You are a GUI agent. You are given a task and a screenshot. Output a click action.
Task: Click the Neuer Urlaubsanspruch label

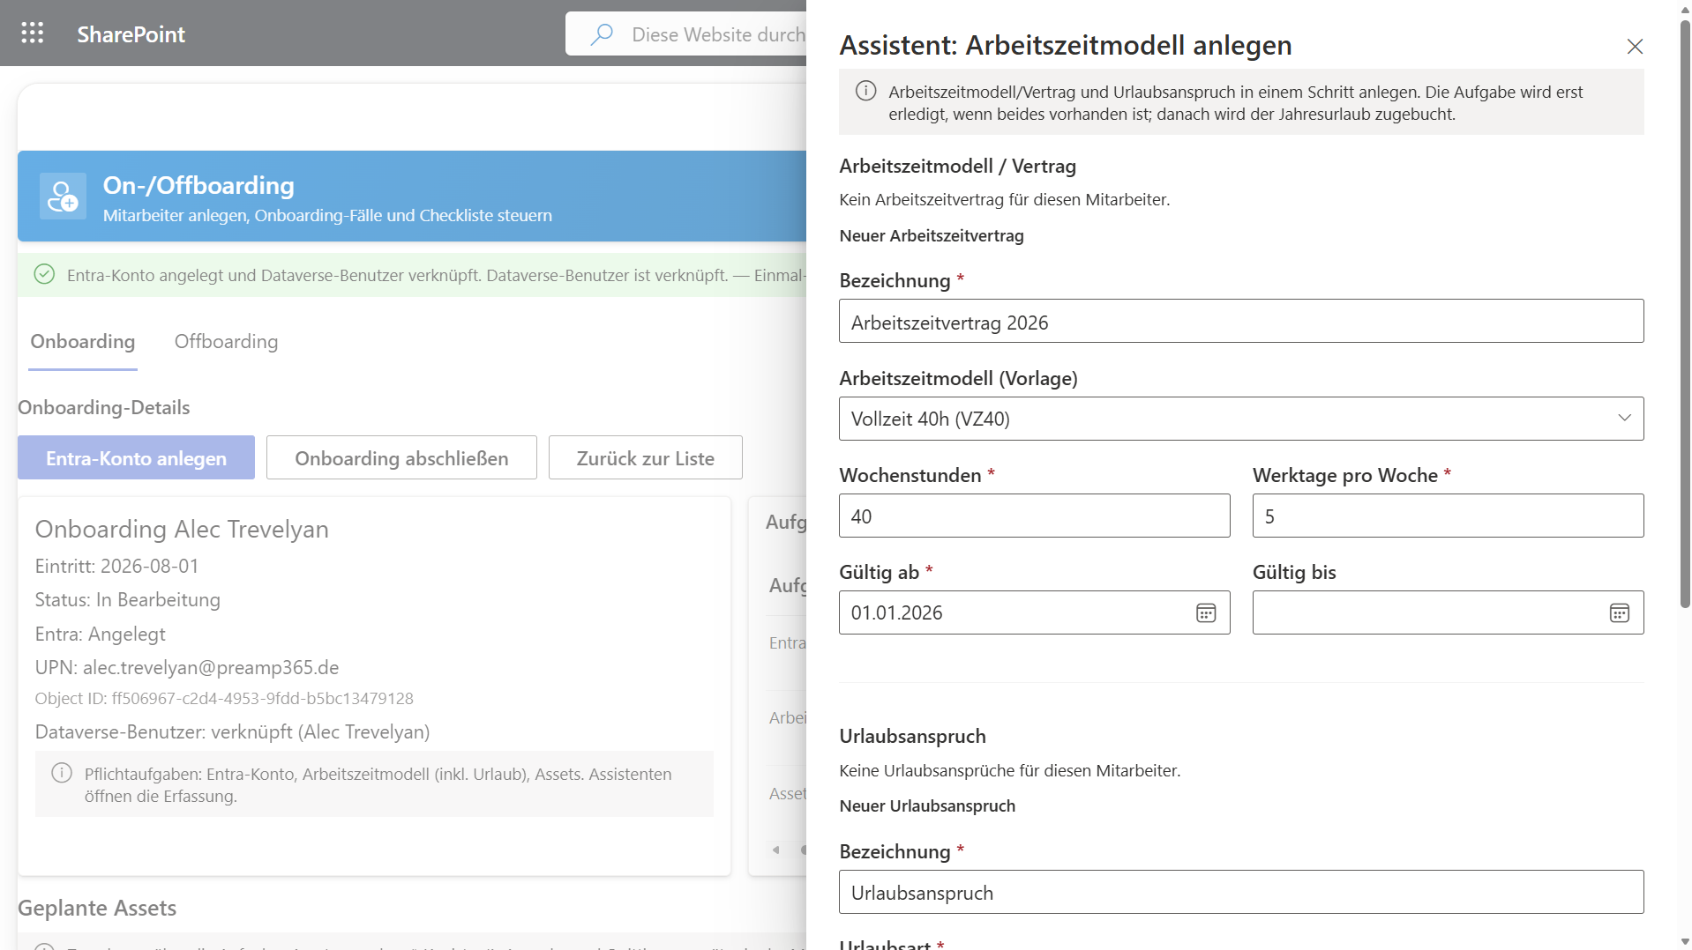[927, 805]
